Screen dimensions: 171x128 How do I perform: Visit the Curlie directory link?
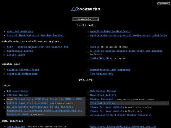[x=95, y=47]
